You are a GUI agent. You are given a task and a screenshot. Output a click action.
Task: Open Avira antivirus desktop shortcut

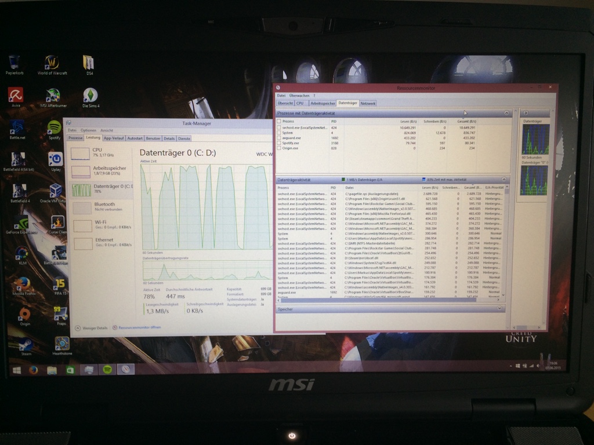[x=16, y=97]
